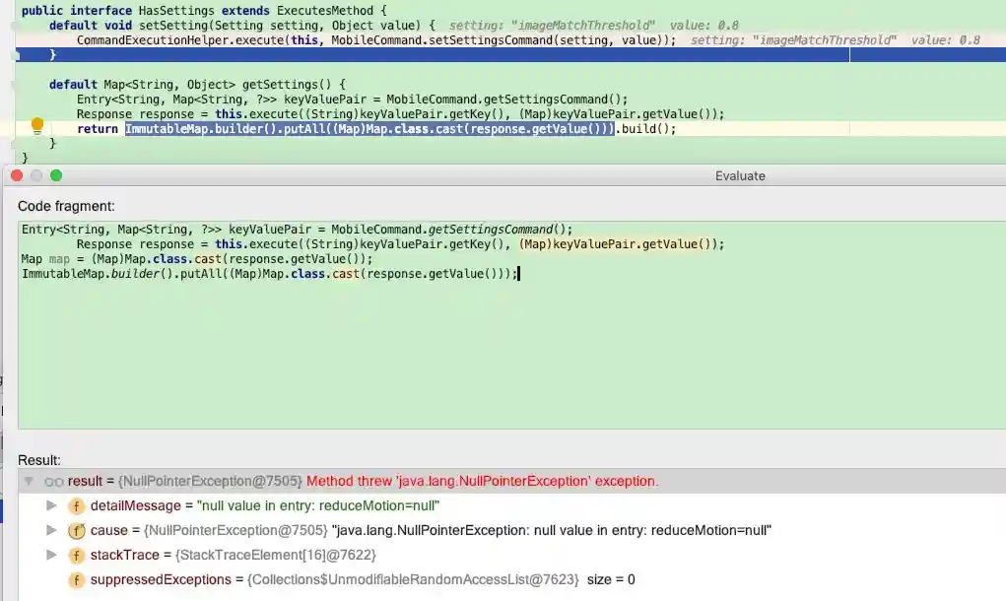Click the "Code fragment:" label
1006x601 pixels.
(x=66, y=206)
